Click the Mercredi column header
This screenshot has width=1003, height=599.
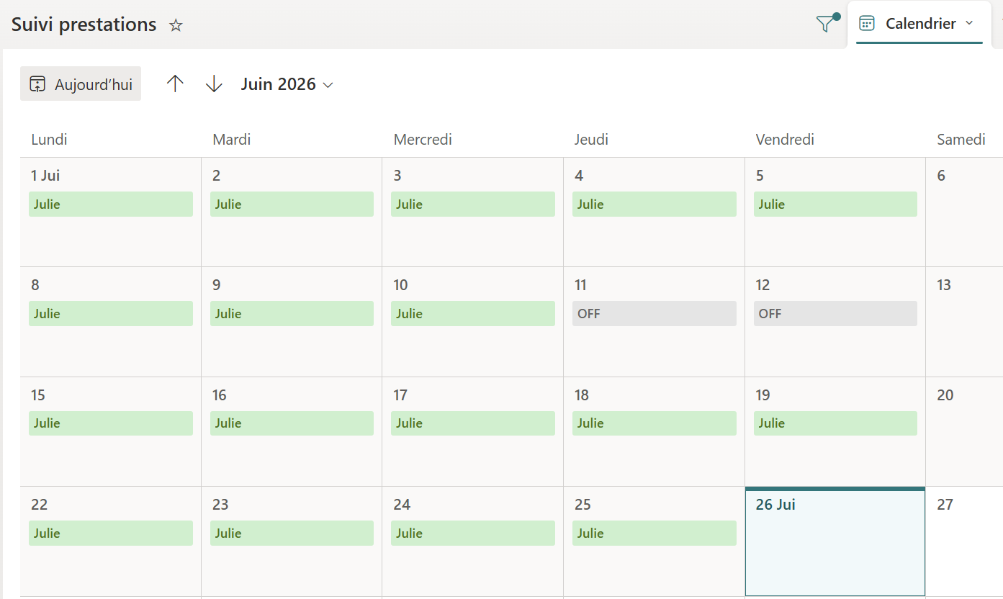pos(423,140)
